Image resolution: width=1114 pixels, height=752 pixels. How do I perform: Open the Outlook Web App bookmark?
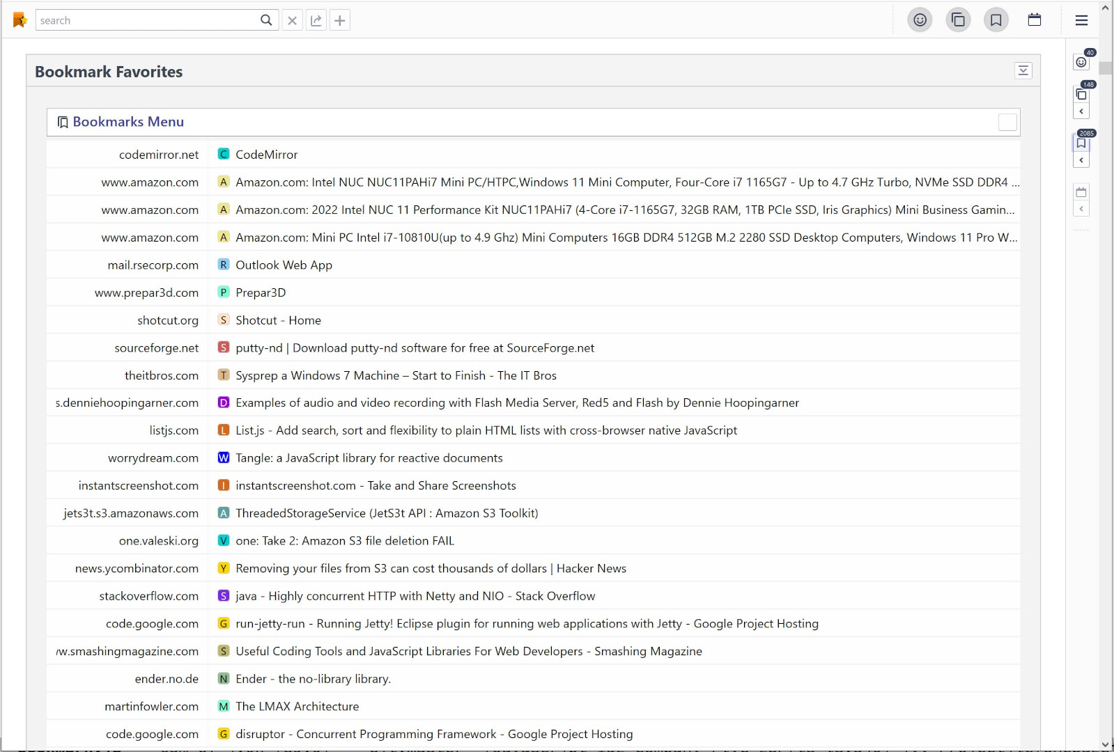pos(284,265)
